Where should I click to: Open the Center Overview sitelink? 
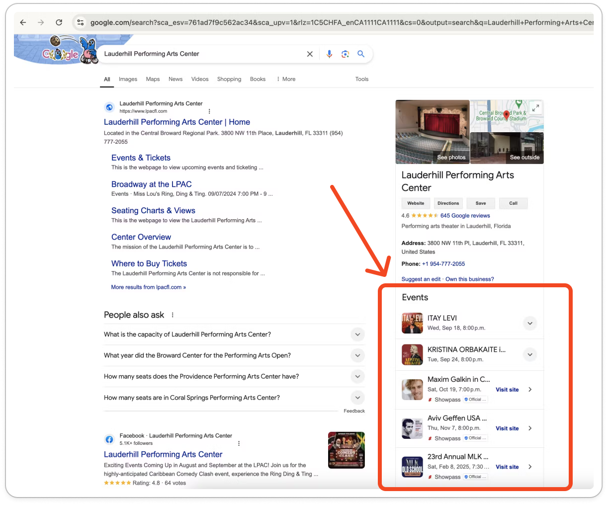pos(141,237)
